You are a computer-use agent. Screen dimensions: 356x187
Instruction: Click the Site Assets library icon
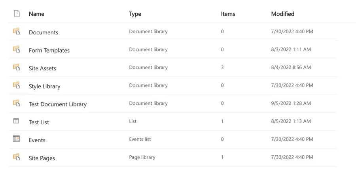[x=16, y=67]
